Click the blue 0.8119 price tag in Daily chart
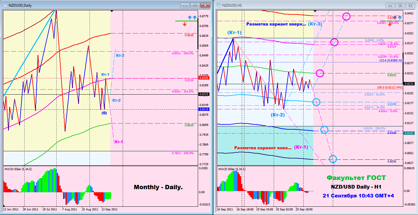 point(204,109)
